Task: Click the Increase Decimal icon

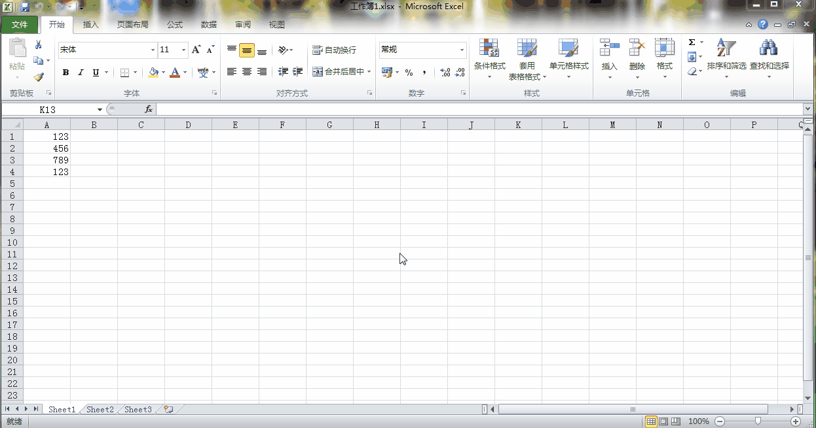Action: pos(445,73)
